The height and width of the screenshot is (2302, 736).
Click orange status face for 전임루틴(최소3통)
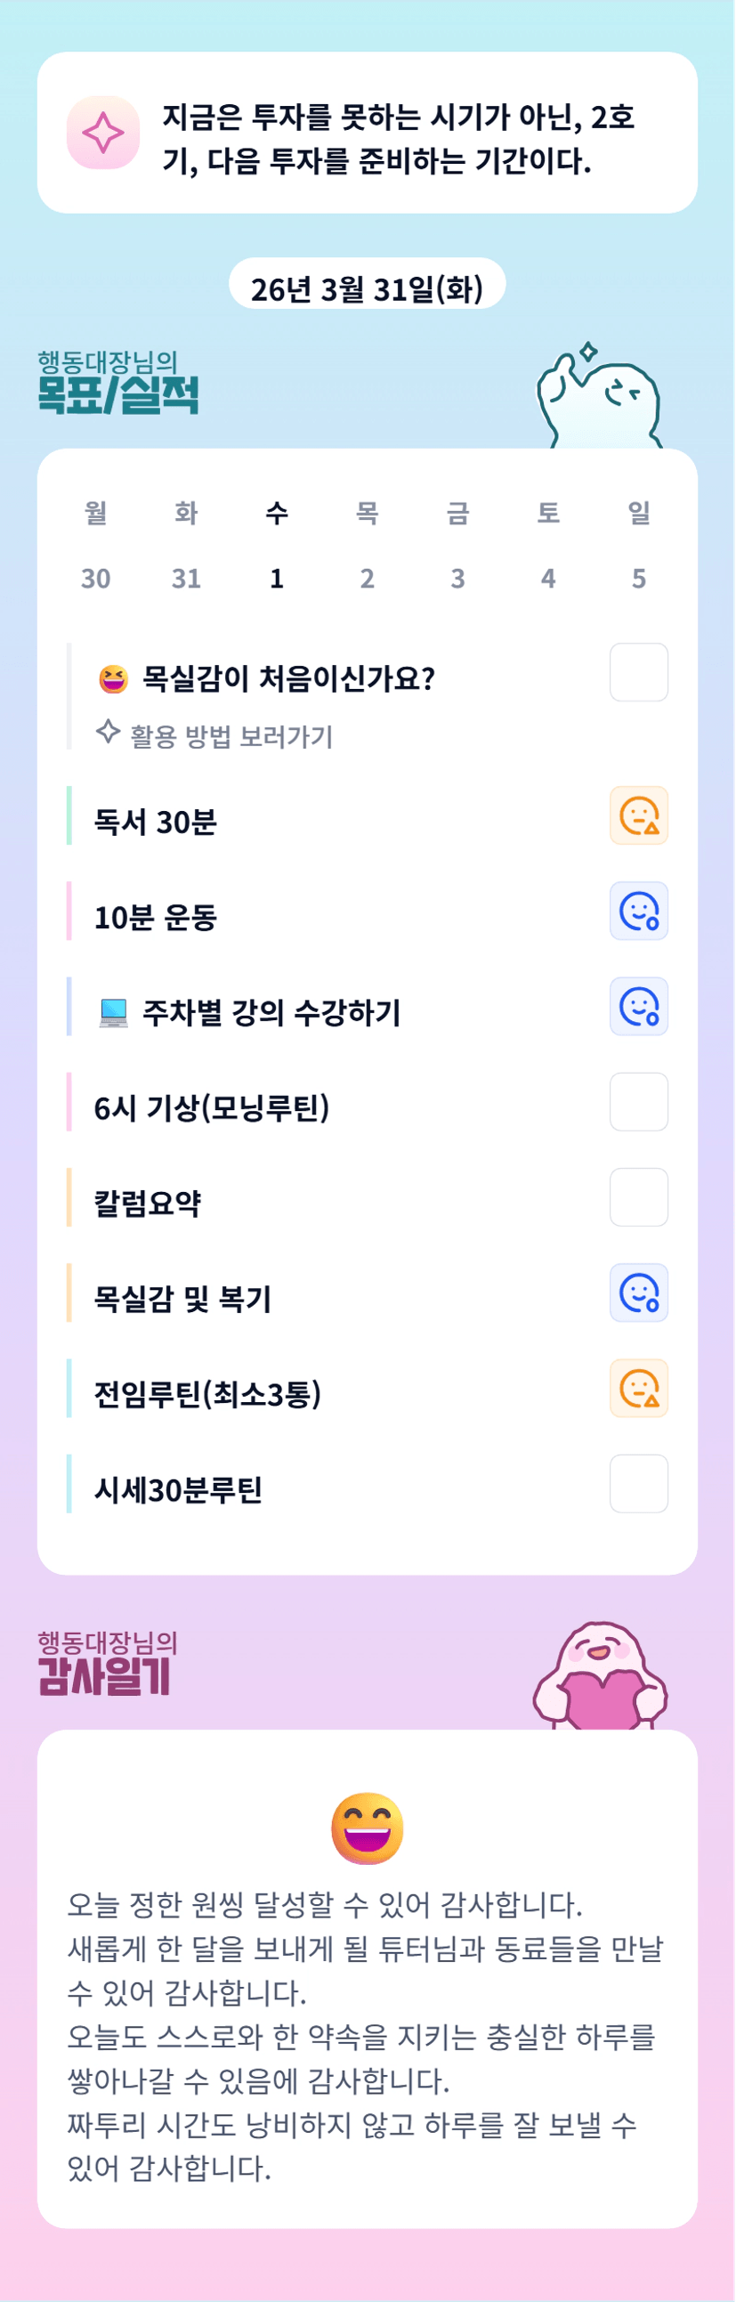tap(639, 1389)
